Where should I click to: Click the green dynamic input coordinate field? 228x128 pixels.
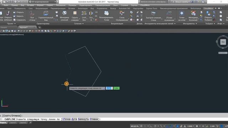coord(116,88)
